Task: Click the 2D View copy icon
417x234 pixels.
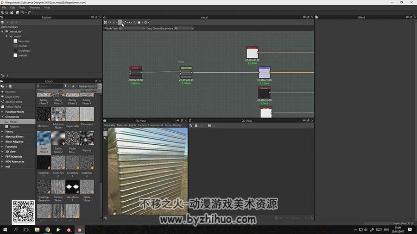Action: tap(191, 126)
